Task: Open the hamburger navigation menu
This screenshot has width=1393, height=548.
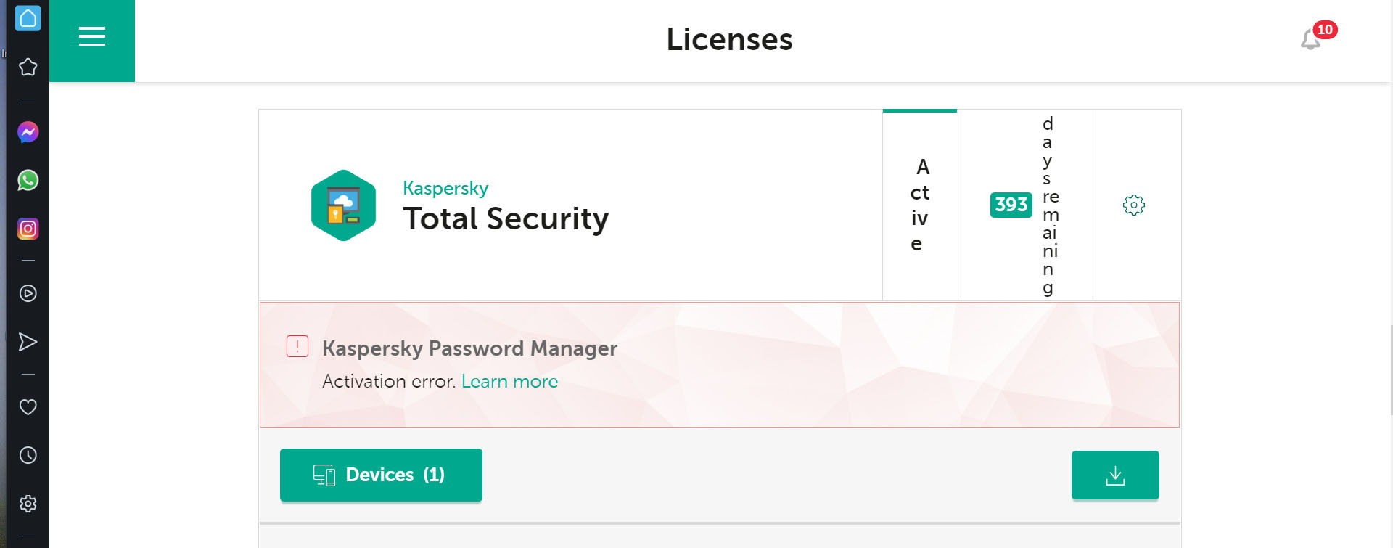Action: click(x=92, y=36)
